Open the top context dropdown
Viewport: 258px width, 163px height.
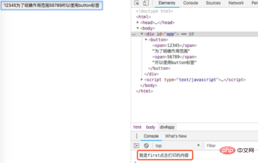177,146
